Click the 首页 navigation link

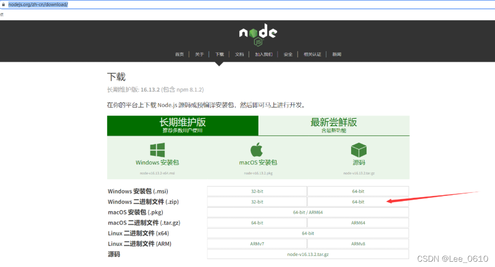coord(179,54)
